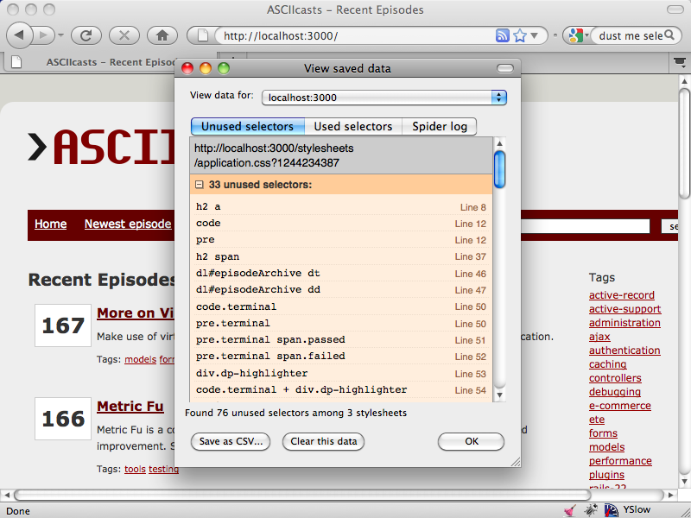Click the browser Forward arrow button
This screenshot has height=518, width=691.
click(x=44, y=35)
